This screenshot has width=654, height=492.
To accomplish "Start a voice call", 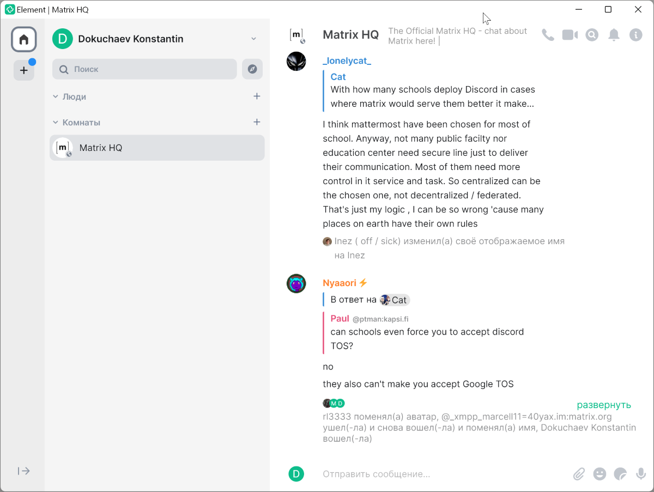I will (548, 35).
